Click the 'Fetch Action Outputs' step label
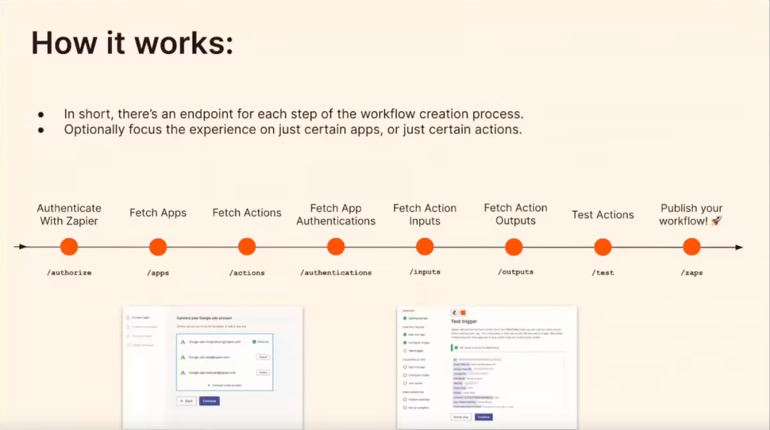Image resolution: width=770 pixels, height=430 pixels. 515,214
